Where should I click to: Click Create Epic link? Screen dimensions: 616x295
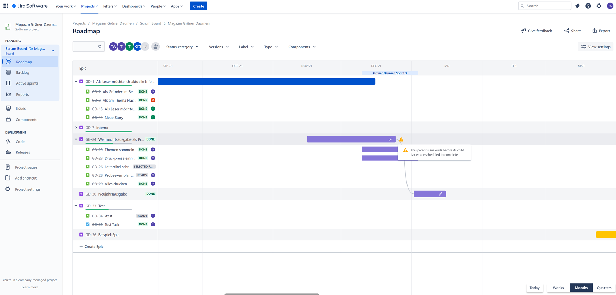tap(92, 246)
